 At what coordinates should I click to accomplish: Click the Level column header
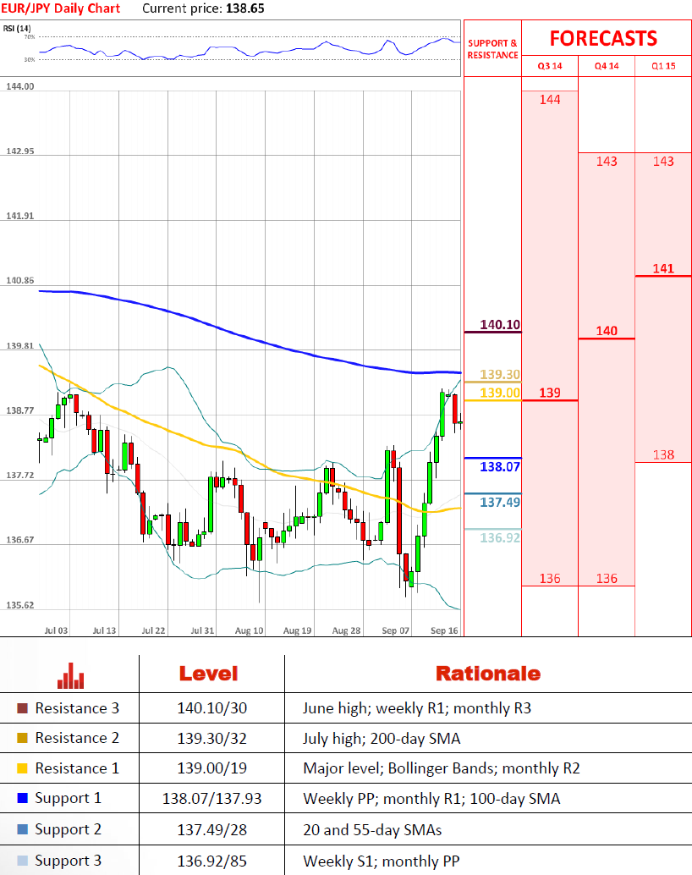tap(208, 674)
